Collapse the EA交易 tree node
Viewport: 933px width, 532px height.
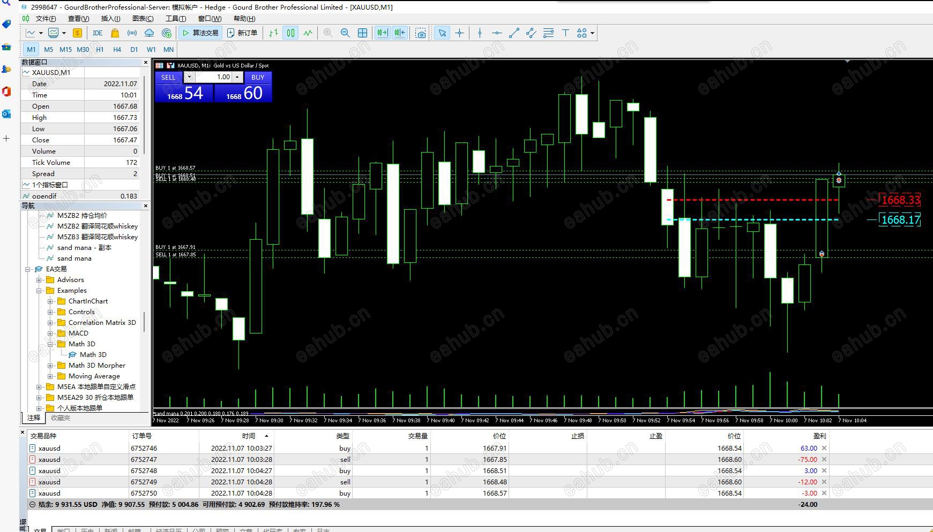pos(28,269)
